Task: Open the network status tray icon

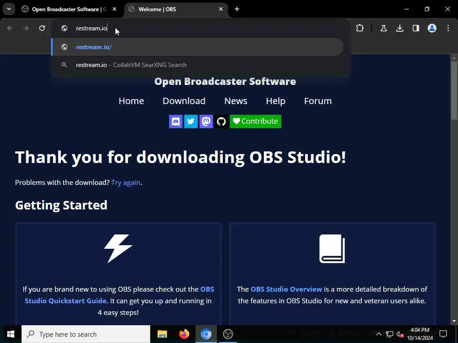Action: point(390,334)
